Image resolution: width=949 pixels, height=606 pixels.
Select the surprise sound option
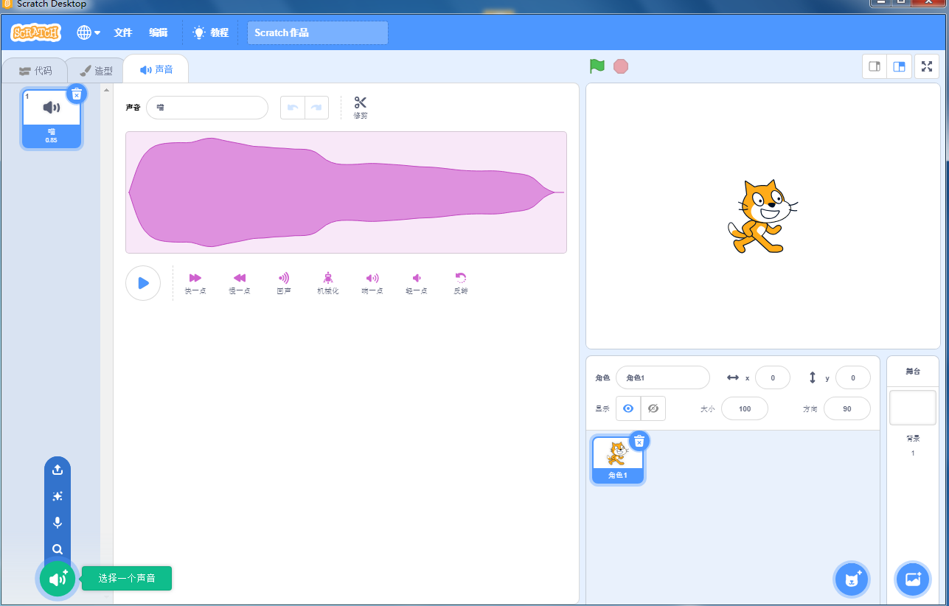(57, 495)
